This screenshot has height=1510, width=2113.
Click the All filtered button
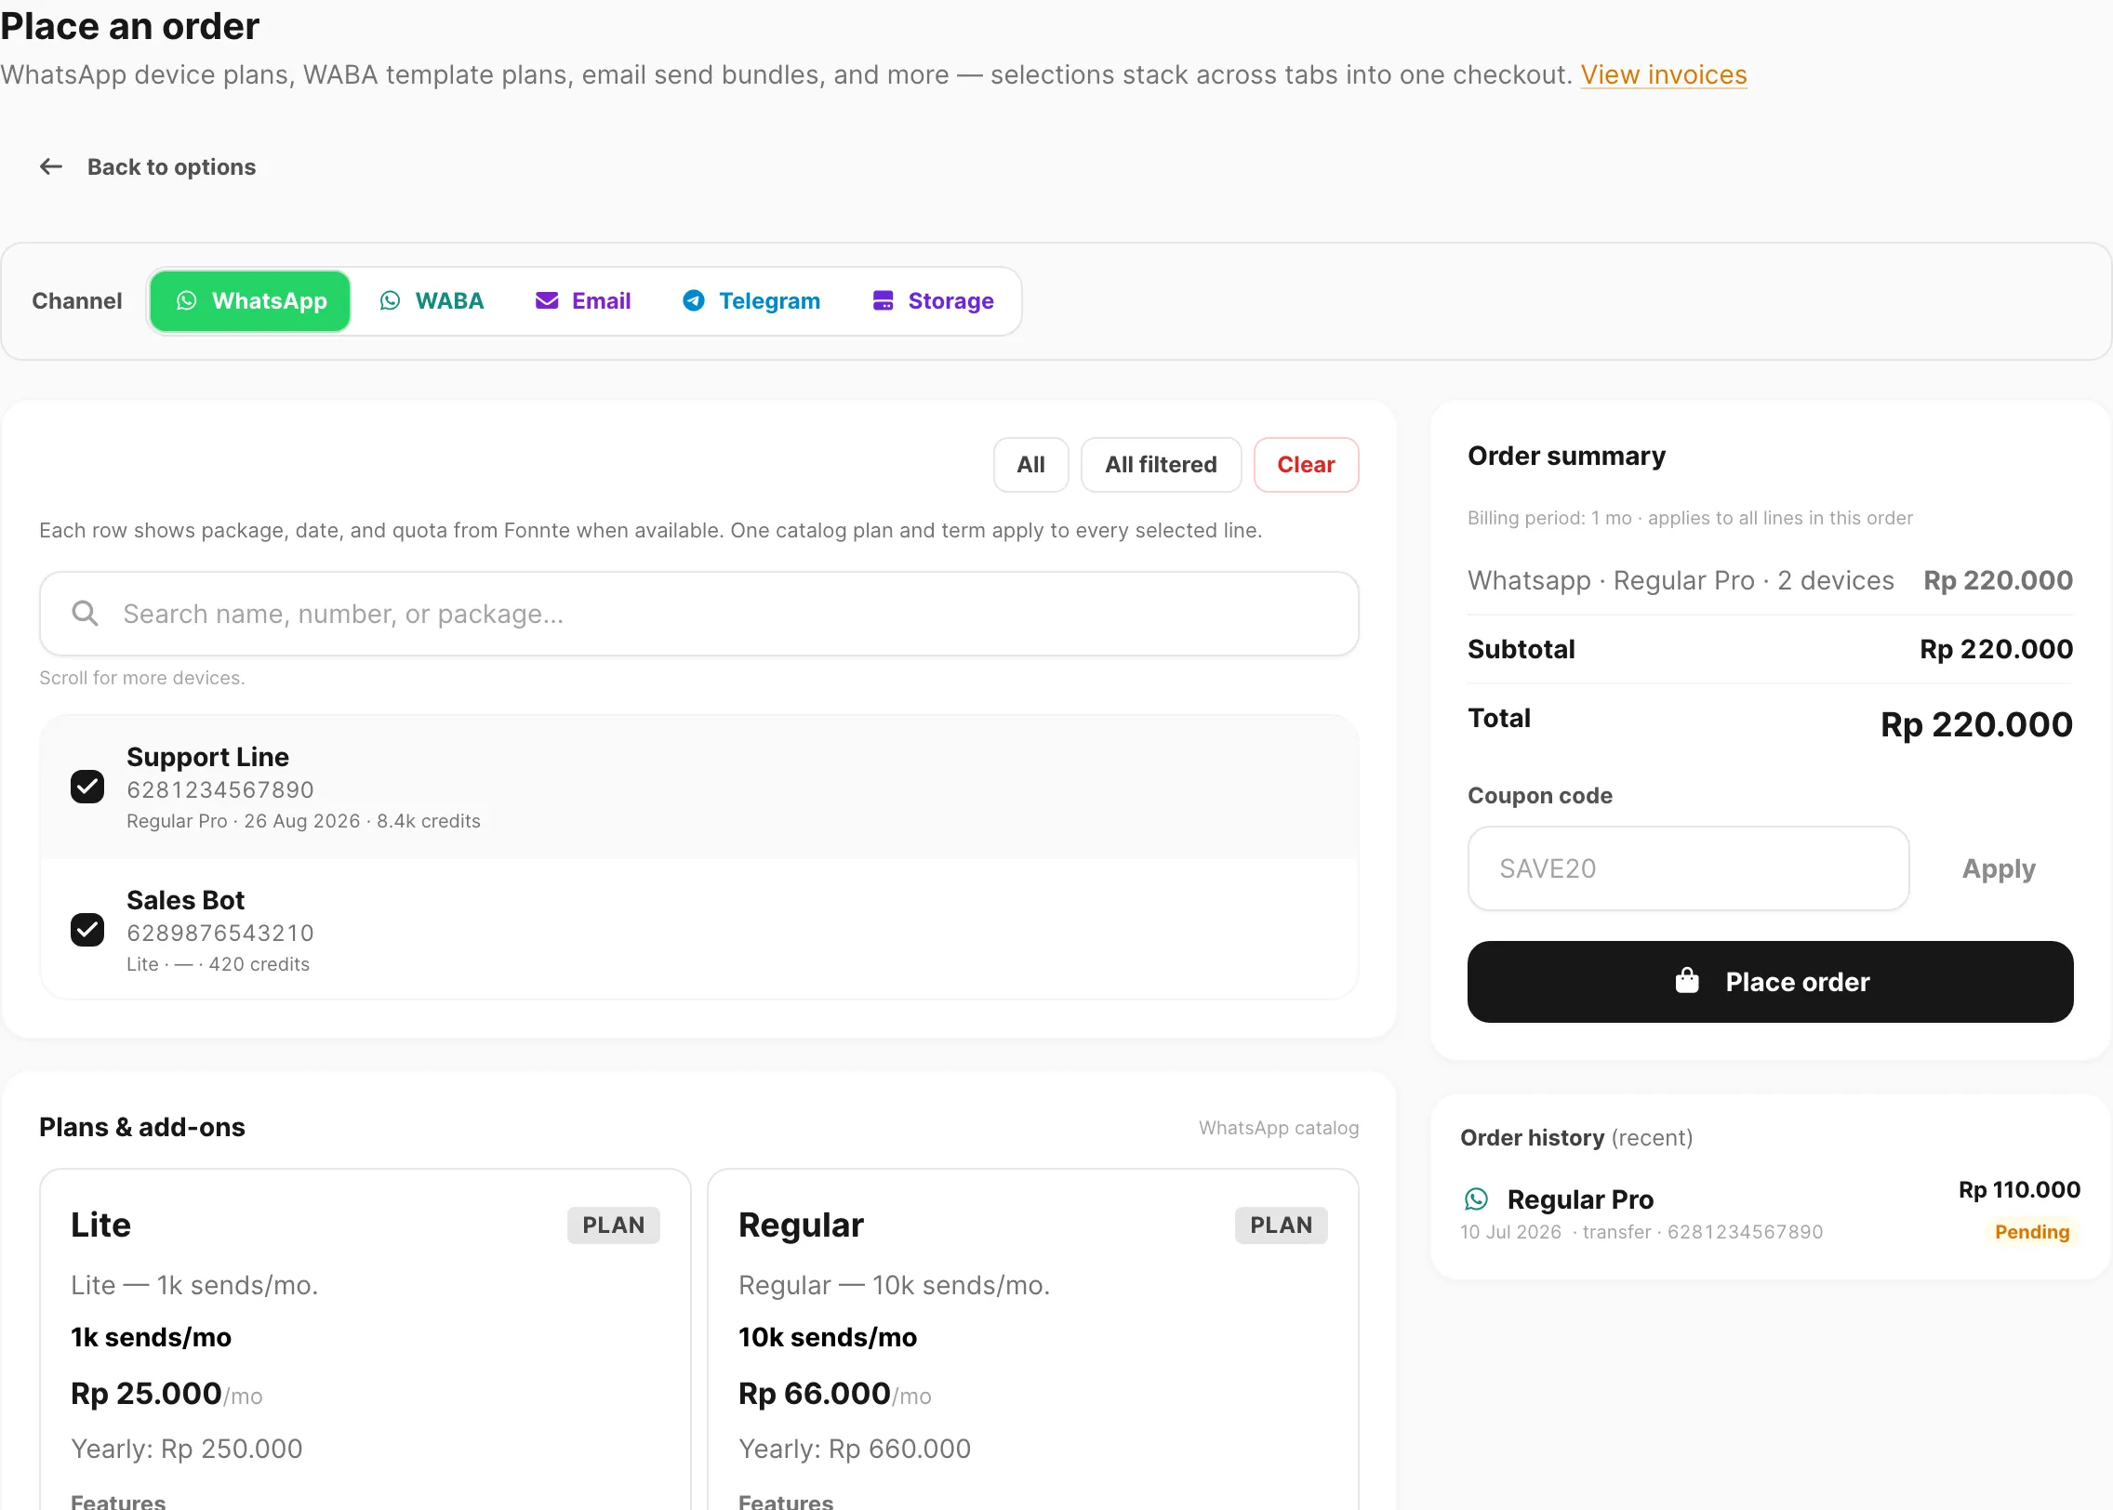click(1161, 464)
